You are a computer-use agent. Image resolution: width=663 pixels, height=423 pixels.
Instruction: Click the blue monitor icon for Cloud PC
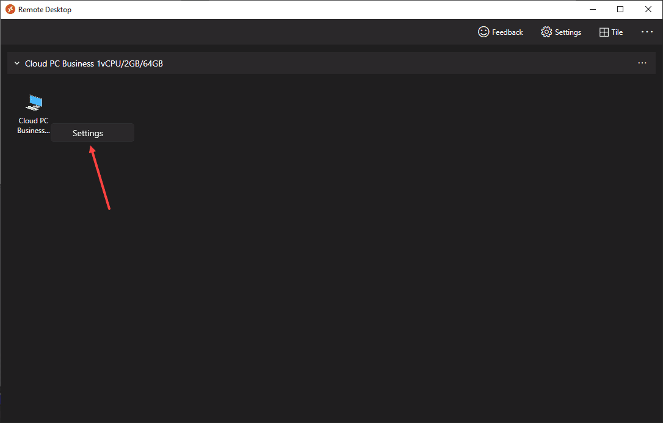[x=34, y=102]
